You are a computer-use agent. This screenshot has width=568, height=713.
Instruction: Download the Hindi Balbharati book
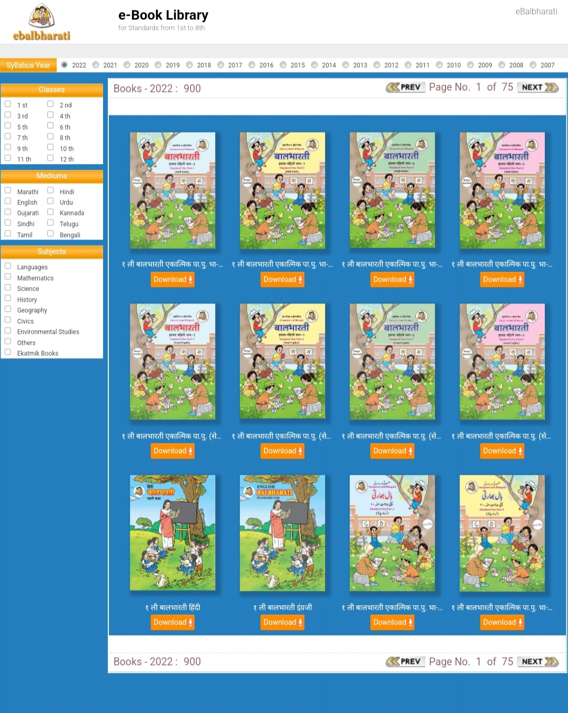click(173, 623)
